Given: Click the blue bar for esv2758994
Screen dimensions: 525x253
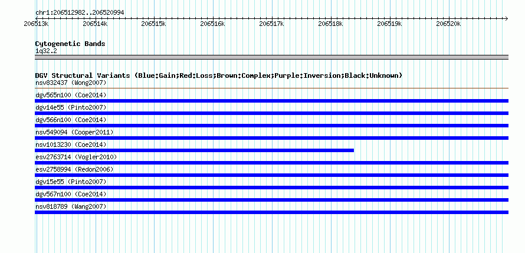Looking at the screenshot, I should pyautogui.click(x=271, y=175).
